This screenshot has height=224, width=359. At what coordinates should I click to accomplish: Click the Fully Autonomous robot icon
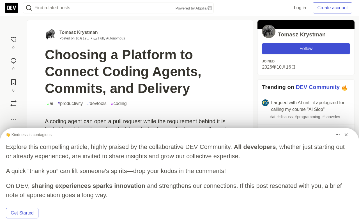click(95, 38)
